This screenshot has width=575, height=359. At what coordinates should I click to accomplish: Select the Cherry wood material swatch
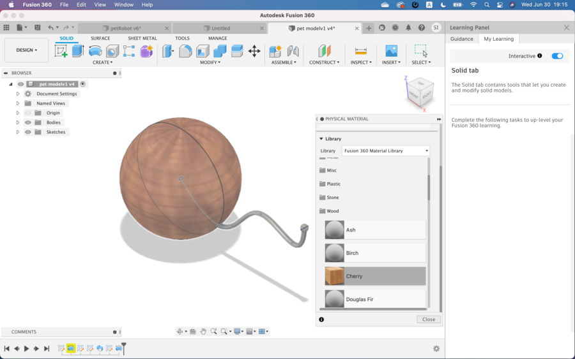[334, 276]
